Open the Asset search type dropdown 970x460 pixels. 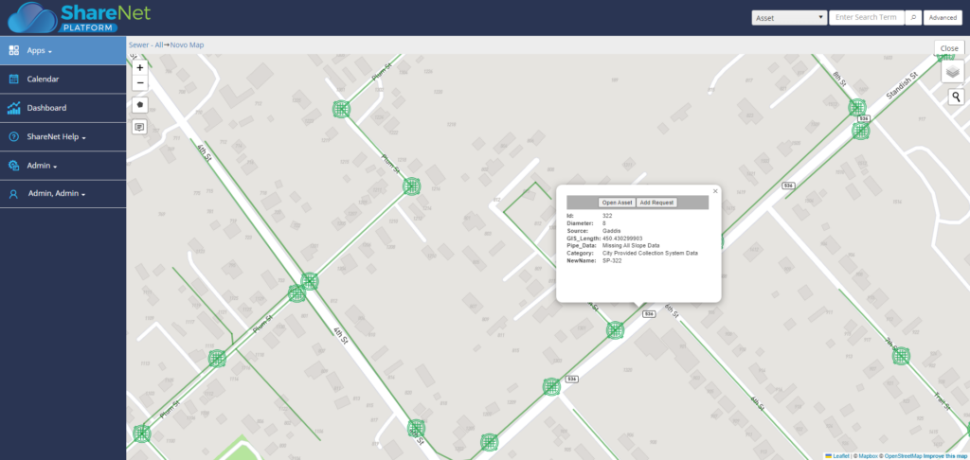[x=789, y=18]
